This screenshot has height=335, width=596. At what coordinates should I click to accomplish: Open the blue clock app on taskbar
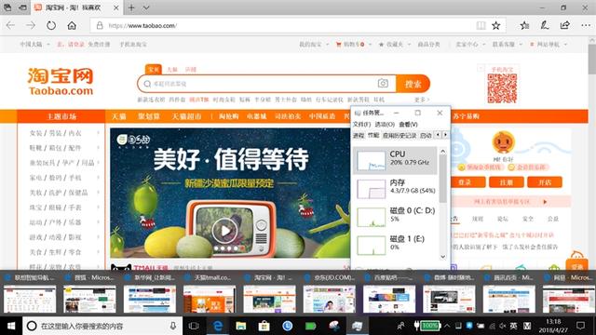pyautogui.click(x=288, y=326)
